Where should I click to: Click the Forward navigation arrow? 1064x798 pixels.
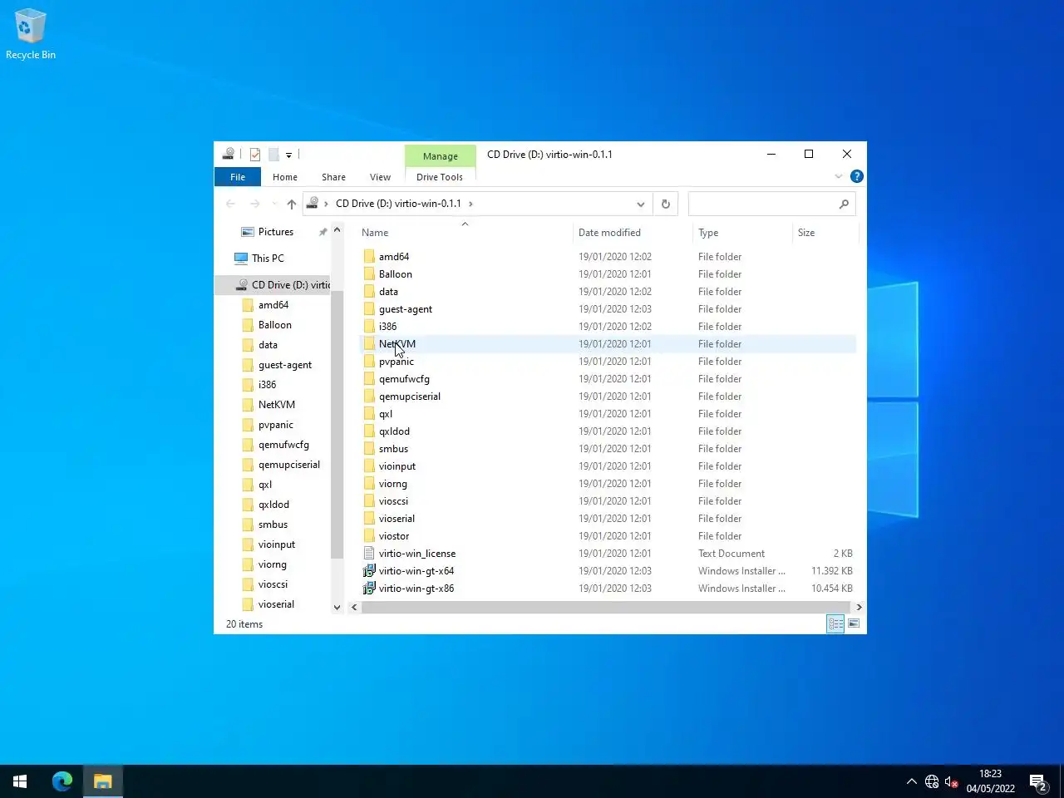[255, 204]
